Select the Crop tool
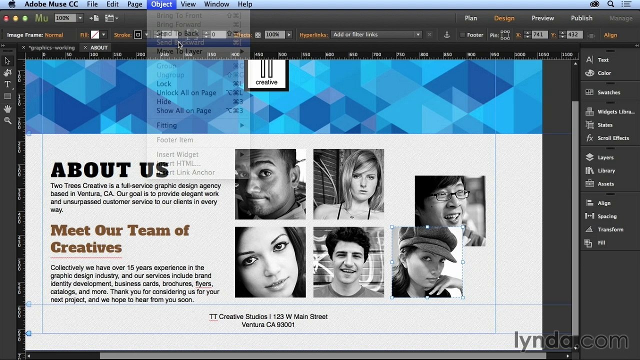 click(x=7, y=73)
